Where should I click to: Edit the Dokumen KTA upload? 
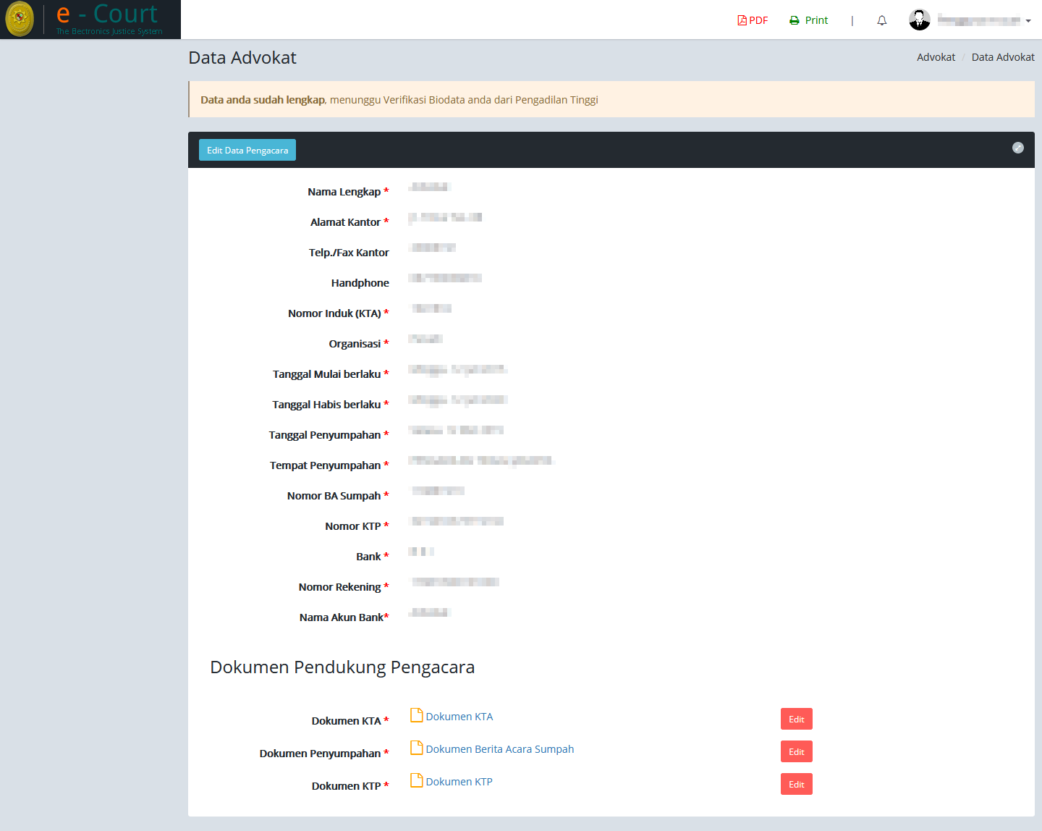point(796,719)
